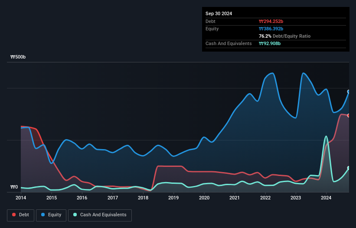Click the Equity label in tooltip
Image resolution: width=356 pixels, height=228 pixels.
pyautogui.click(x=212, y=29)
